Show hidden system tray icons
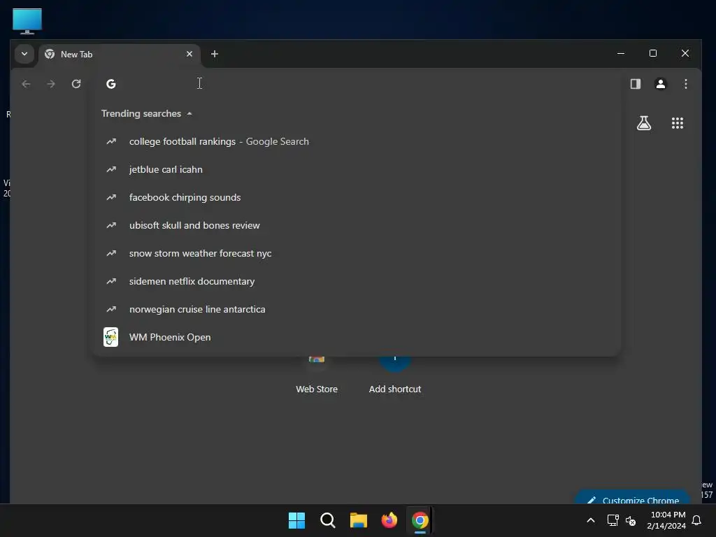The image size is (716, 537). tap(590, 520)
